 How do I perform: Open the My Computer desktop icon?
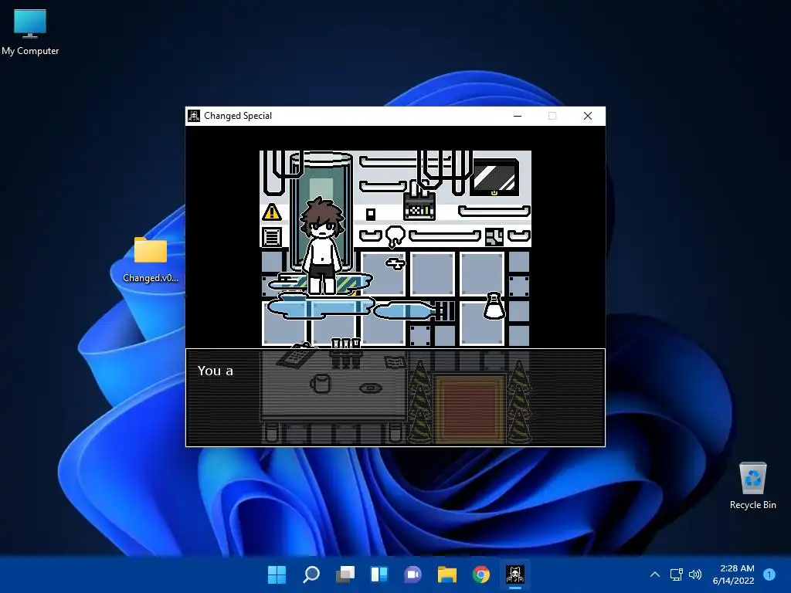point(30,32)
